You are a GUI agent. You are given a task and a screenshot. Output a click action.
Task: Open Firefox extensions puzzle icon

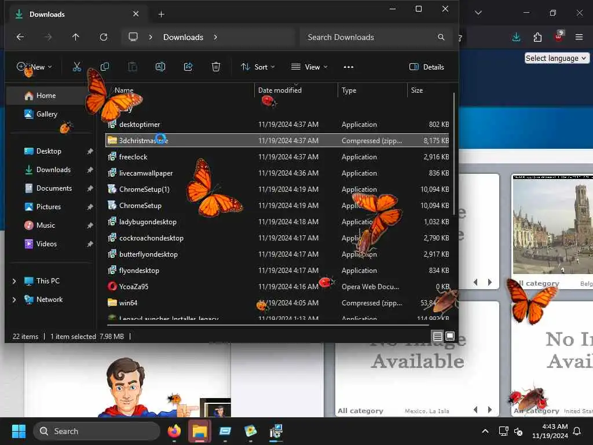pos(537,37)
